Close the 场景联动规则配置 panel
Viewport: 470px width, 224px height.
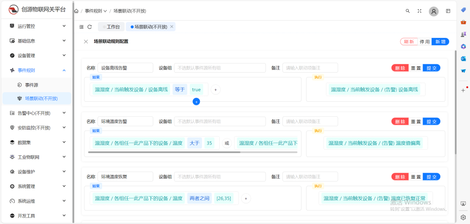coord(86,42)
